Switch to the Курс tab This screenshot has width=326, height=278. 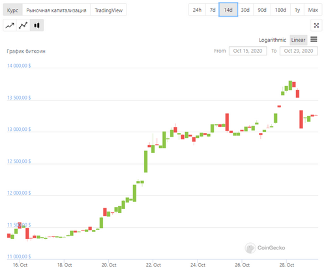click(12, 10)
